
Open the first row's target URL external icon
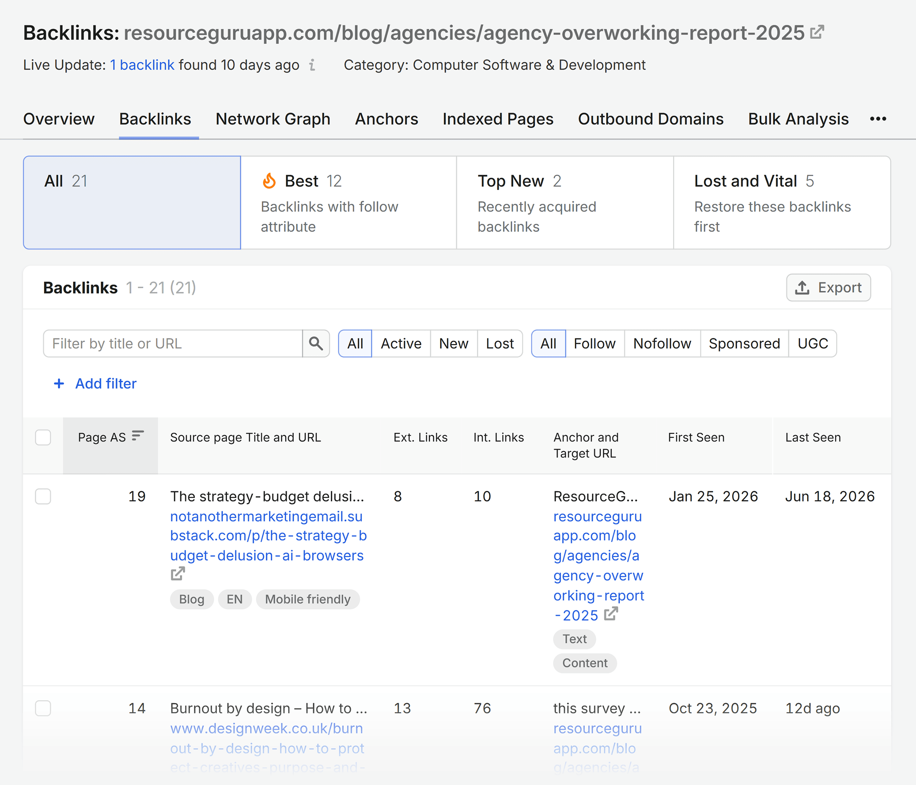pos(611,614)
